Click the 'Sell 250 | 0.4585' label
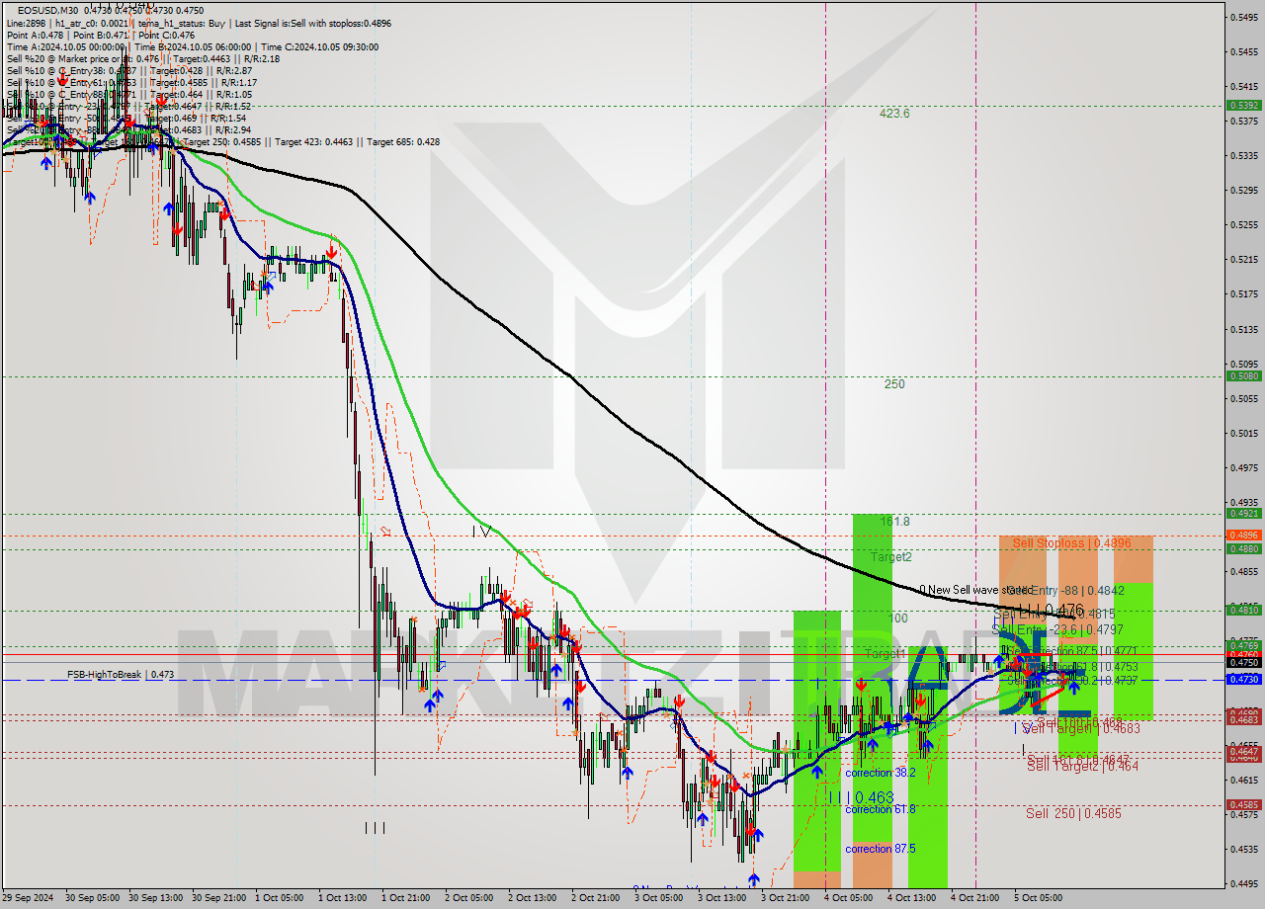1265x909 pixels. coord(1073,813)
